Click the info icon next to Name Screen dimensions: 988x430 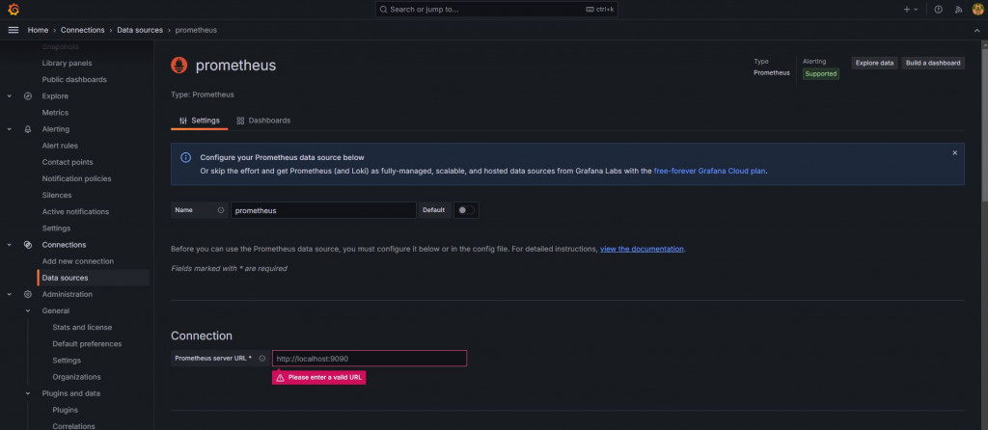coord(221,210)
